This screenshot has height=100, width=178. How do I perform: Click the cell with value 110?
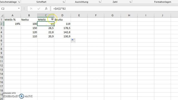pos(29,36)
